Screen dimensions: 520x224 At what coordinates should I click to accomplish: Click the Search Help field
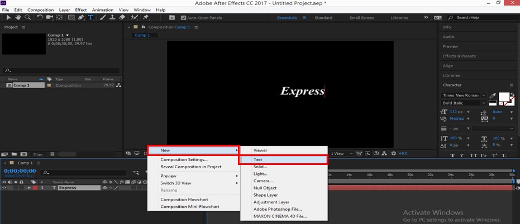tap(482, 17)
